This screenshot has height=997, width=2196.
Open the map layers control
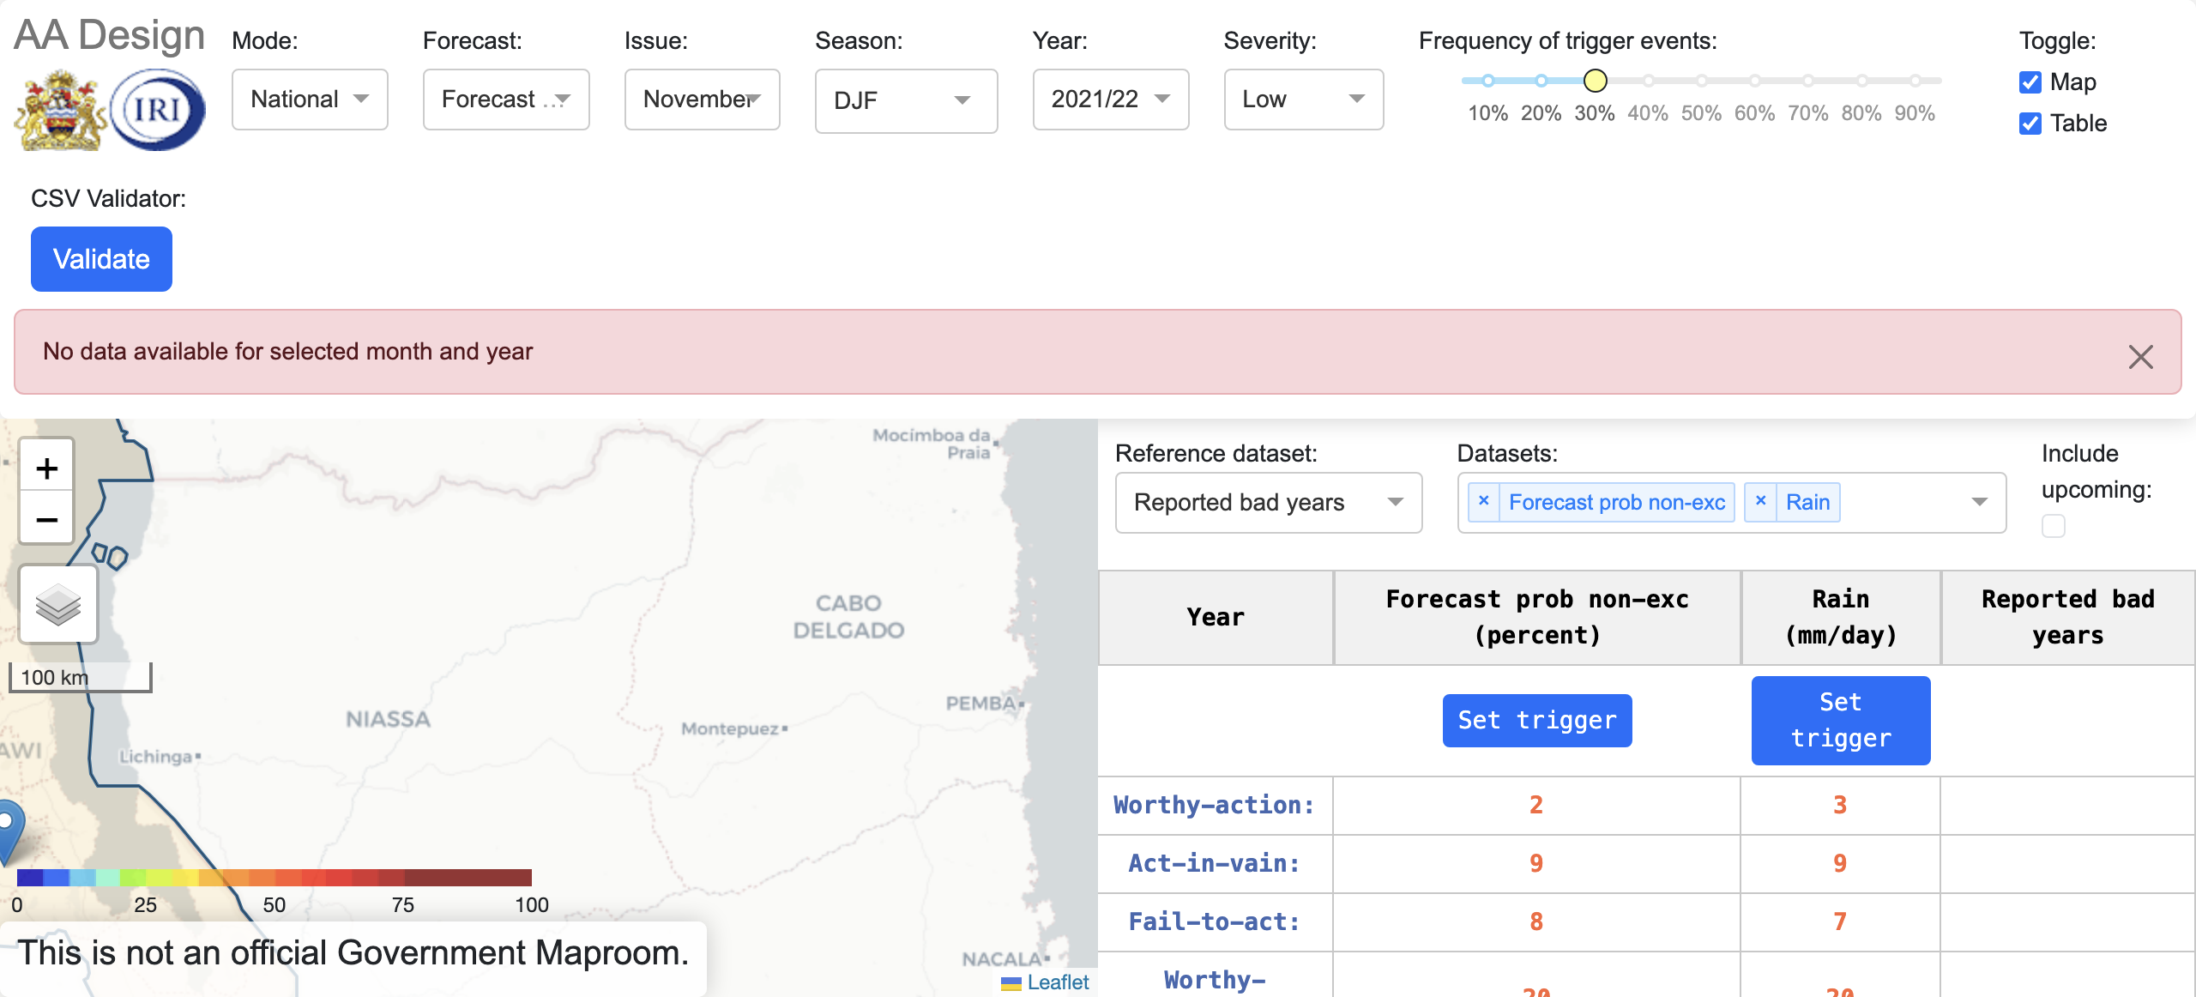coord(57,603)
